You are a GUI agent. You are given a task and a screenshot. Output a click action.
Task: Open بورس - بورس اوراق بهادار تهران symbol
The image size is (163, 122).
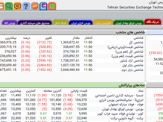pos(123,109)
